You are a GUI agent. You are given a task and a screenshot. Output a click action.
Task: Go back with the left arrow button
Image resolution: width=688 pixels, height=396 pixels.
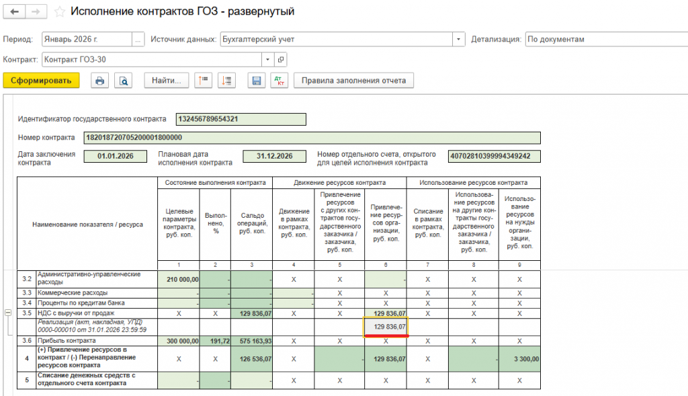coord(14,12)
